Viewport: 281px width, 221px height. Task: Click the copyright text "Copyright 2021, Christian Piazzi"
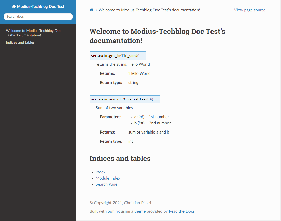tap(123, 203)
